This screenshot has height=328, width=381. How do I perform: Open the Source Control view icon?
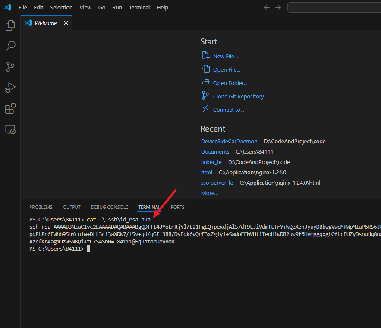10,67
